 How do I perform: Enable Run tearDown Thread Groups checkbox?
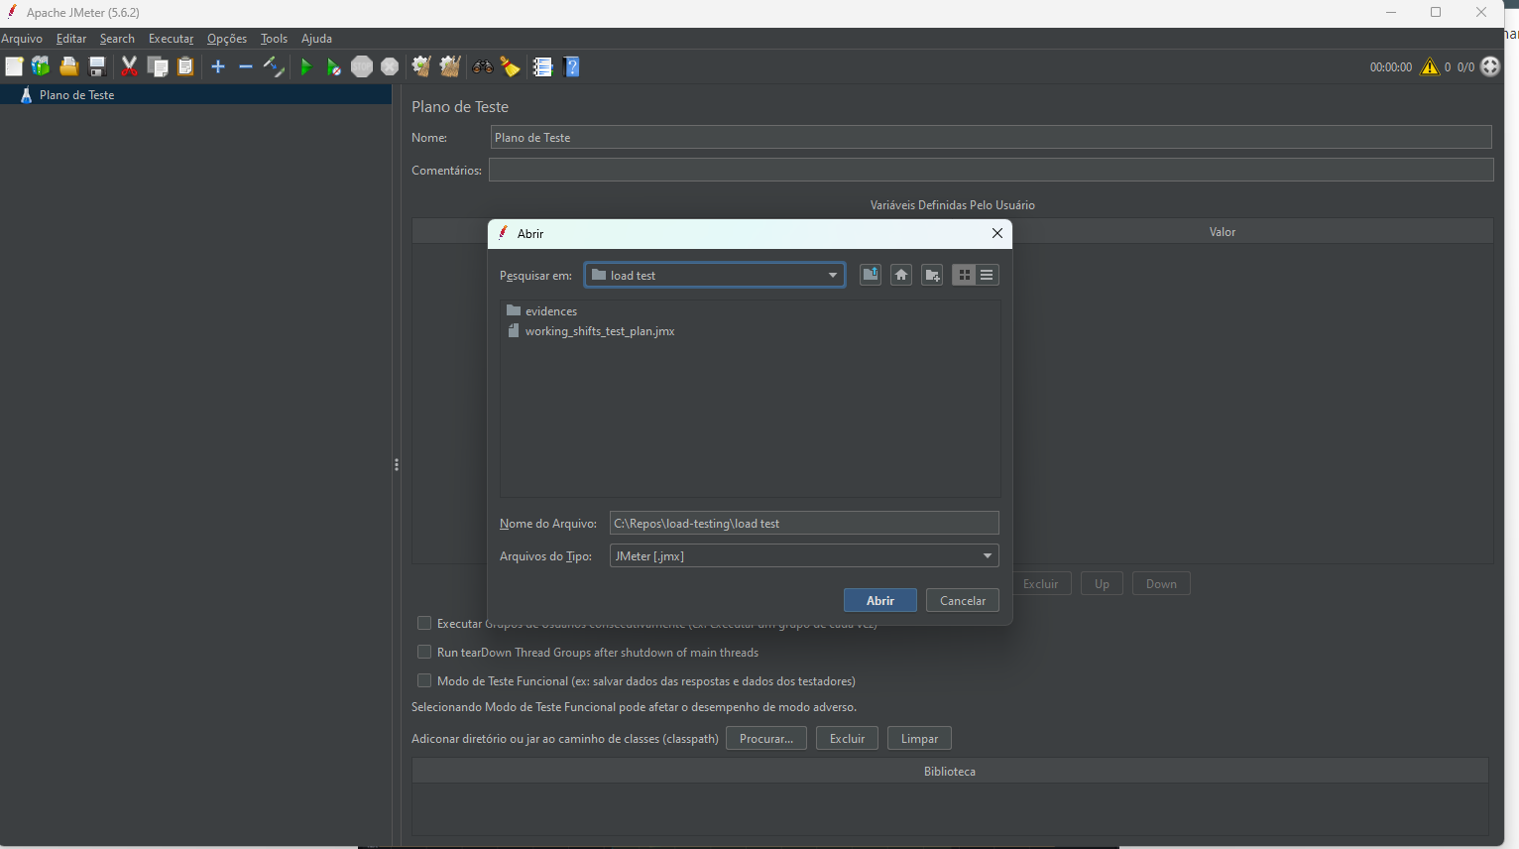pyautogui.click(x=424, y=652)
